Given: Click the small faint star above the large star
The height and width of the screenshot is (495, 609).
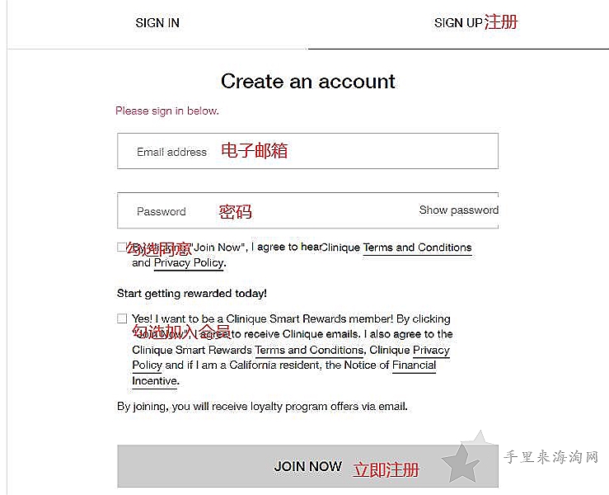Looking at the screenshot, I should [480, 437].
